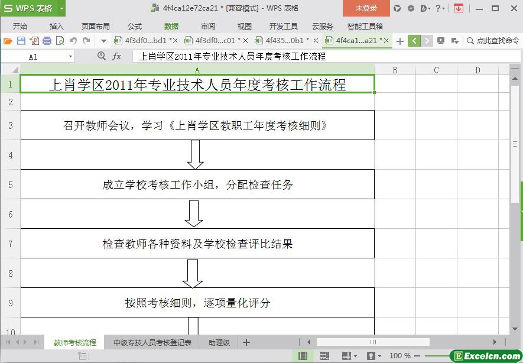Go to previous document tab green arrow
This screenshot has width=523, height=363.
coord(414,41)
